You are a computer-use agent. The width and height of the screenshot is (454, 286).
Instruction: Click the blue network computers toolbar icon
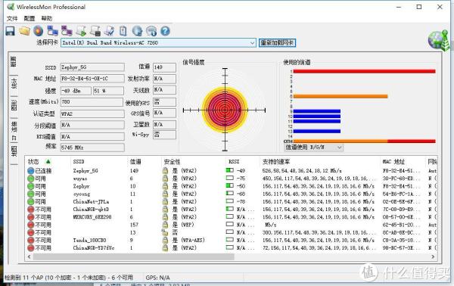coord(52,31)
